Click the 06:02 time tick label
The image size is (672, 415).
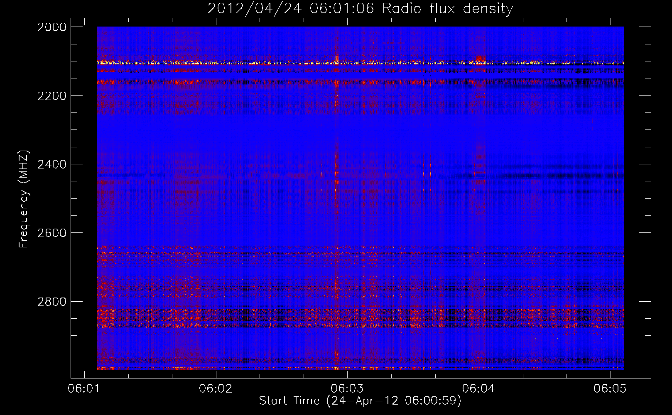click(x=216, y=388)
